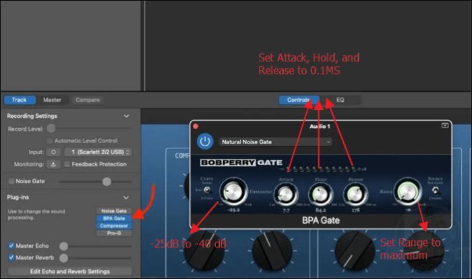Select Noise Gate plug-in slot
Screen dimensions: 472x279
point(114,211)
